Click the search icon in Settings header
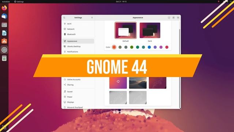The height and width of the screenshot is (132, 234). click(x=64, y=18)
